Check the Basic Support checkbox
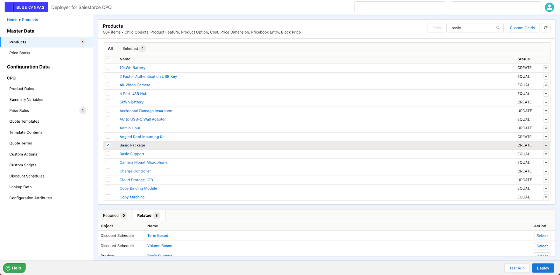Viewport: 560px width, 275px height. (108, 154)
